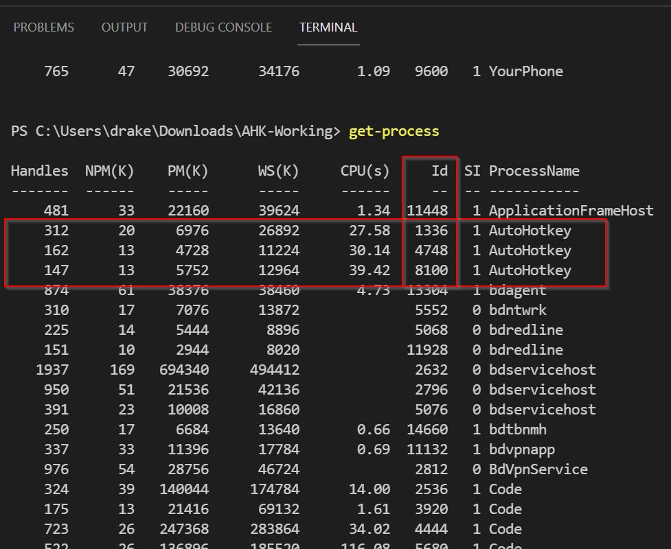The height and width of the screenshot is (549, 671).
Task: Switch to the PROBLEMS tab
Action: (44, 27)
